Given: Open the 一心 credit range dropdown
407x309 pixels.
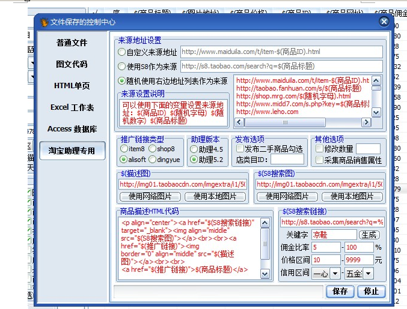Looking at the screenshot, I should click(x=334, y=273).
